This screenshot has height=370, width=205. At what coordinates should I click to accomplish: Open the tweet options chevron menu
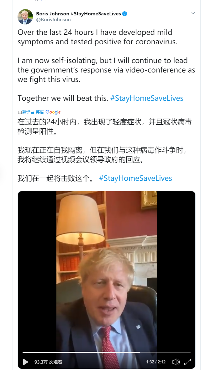[x=193, y=13]
